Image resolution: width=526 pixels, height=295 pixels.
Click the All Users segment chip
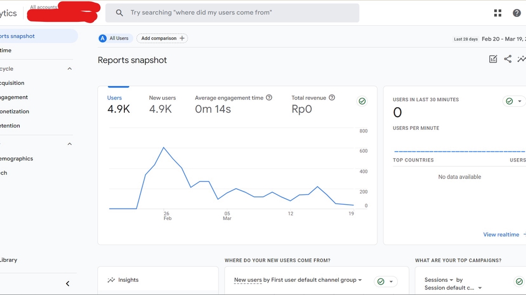click(x=114, y=38)
